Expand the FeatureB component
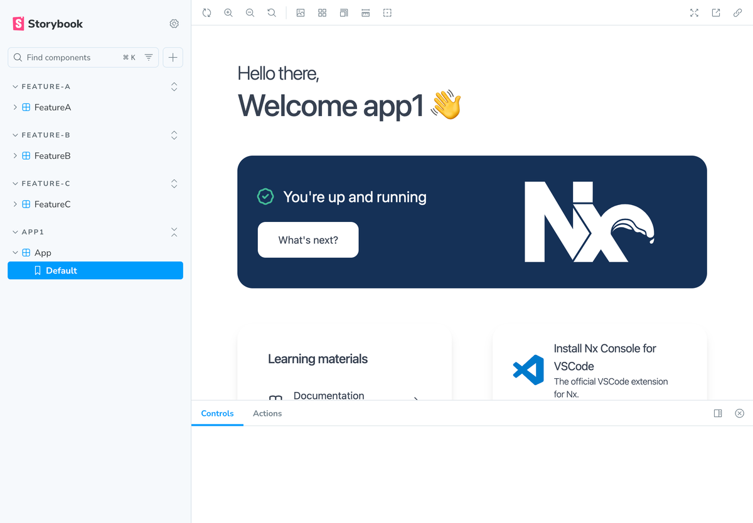The width and height of the screenshot is (753, 523). [x=47, y=156]
